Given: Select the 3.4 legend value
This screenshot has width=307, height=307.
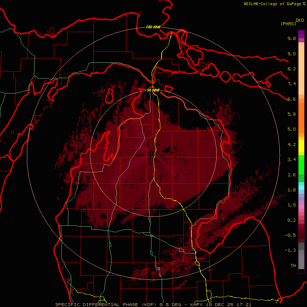Looking at the screenshot, I should (x=292, y=160).
